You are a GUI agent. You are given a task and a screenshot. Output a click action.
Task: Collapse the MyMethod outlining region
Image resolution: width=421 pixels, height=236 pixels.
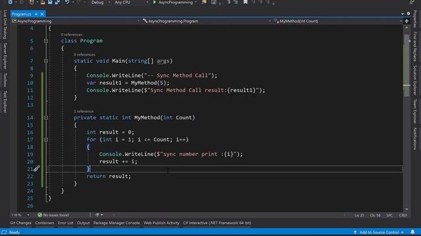46,118
